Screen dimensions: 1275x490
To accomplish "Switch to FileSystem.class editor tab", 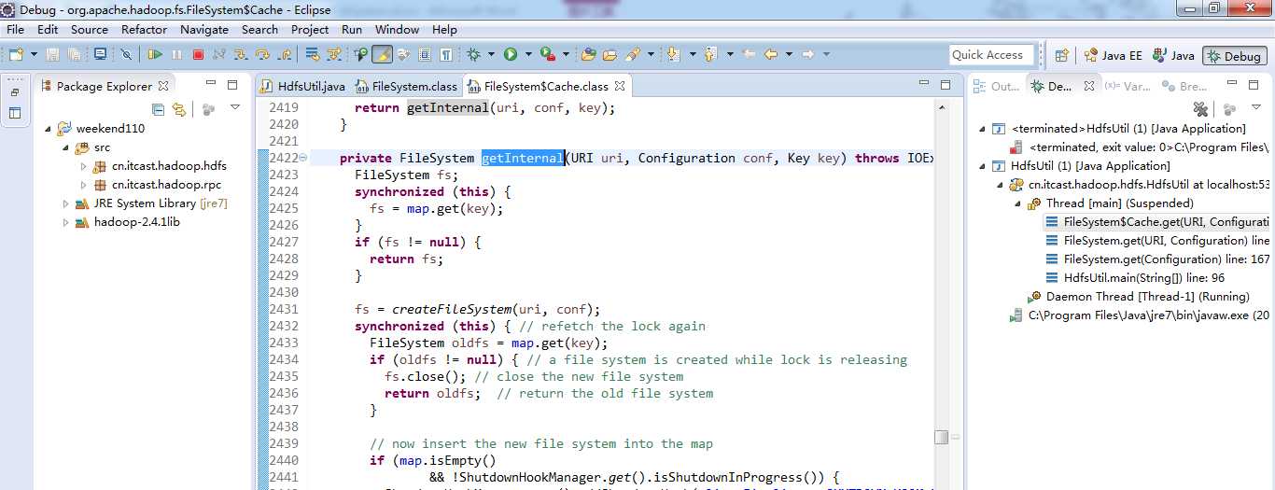I will pyautogui.click(x=406, y=86).
